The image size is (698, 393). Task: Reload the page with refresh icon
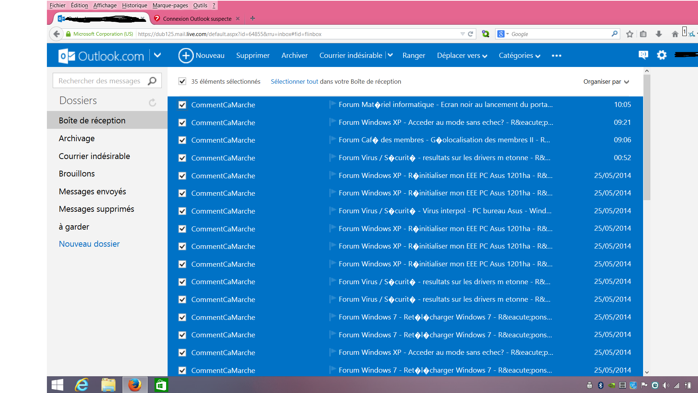[470, 34]
